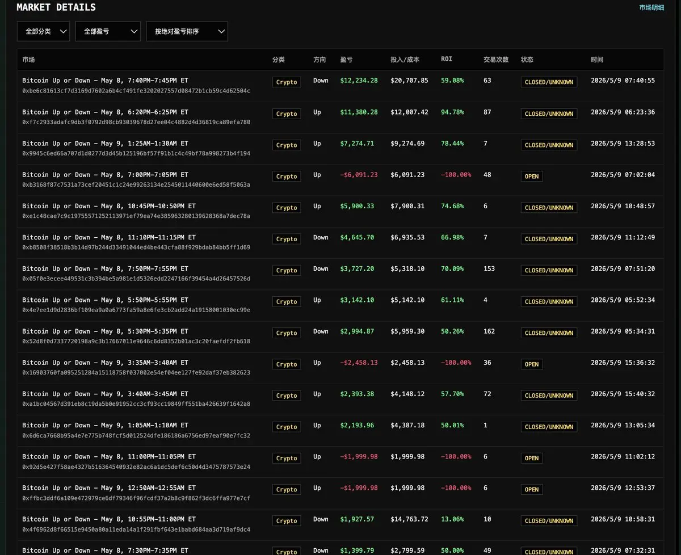Viewport: 681px width, 555px height.
Task: Click the 方向 column header
Action: click(320, 60)
